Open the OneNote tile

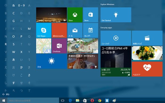coord(59,46)
